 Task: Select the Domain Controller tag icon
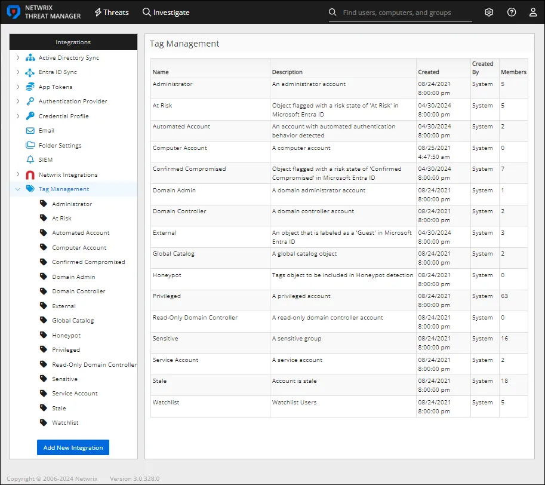[x=44, y=291]
